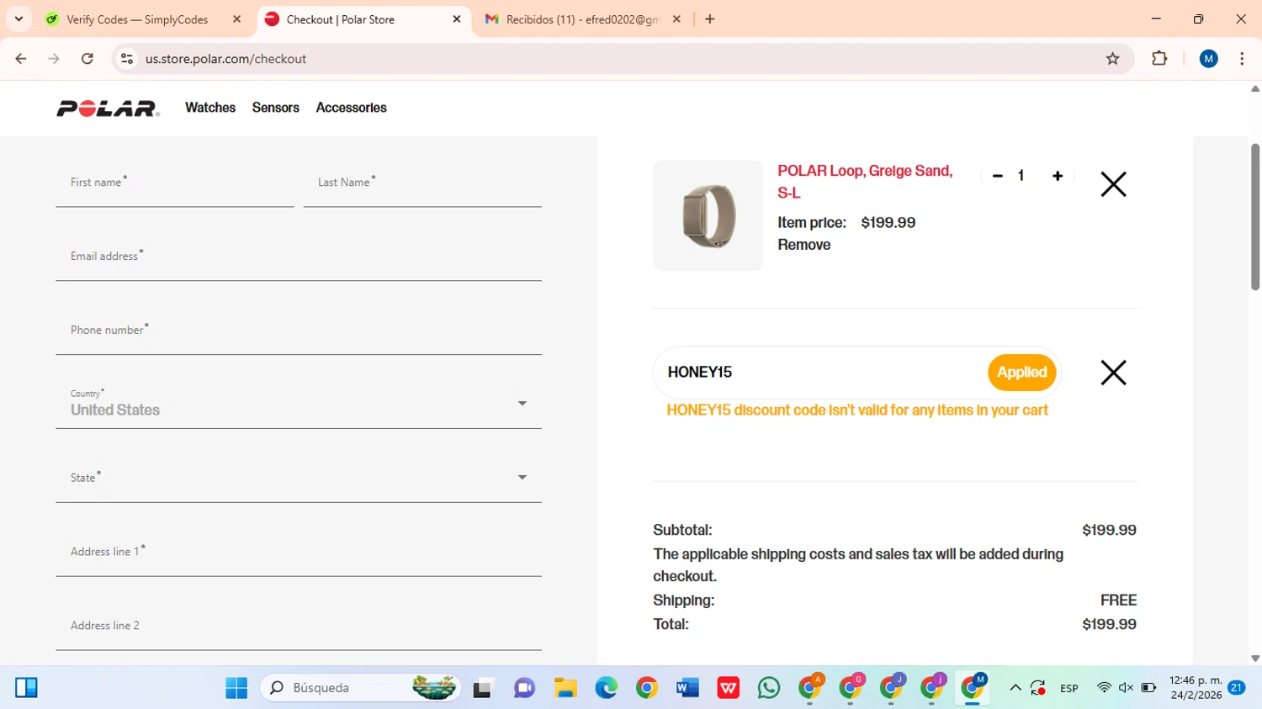Click the taskbar Búsqueda search box

[362, 688]
